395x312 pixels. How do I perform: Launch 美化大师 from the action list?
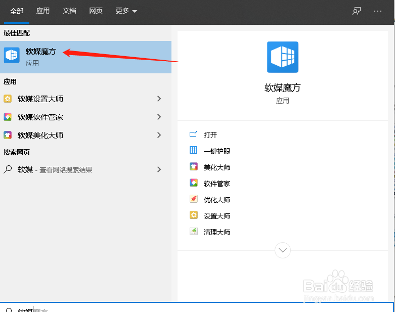coord(217,167)
